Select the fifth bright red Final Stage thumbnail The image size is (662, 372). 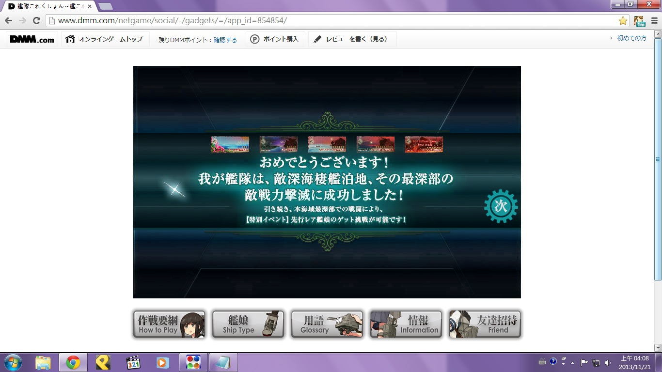pos(424,144)
